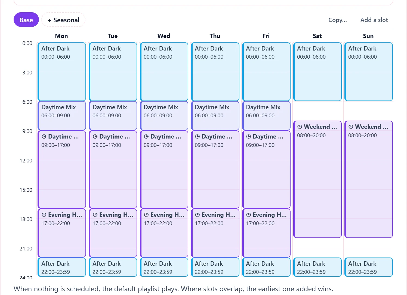Click the 12:00 time label

click(x=26, y=161)
